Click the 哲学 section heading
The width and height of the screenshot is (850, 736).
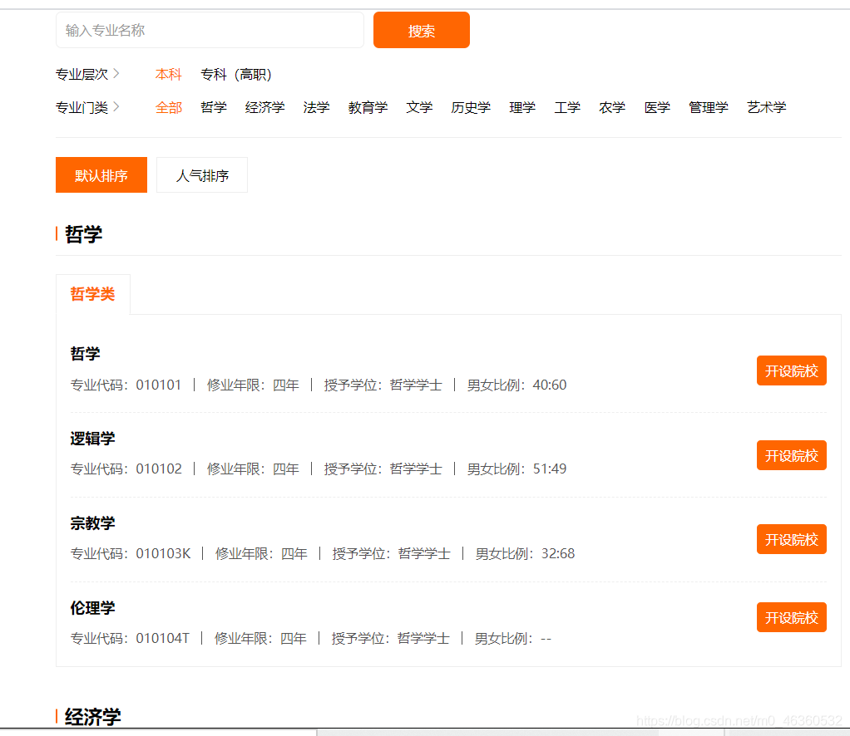coord(83,234)
